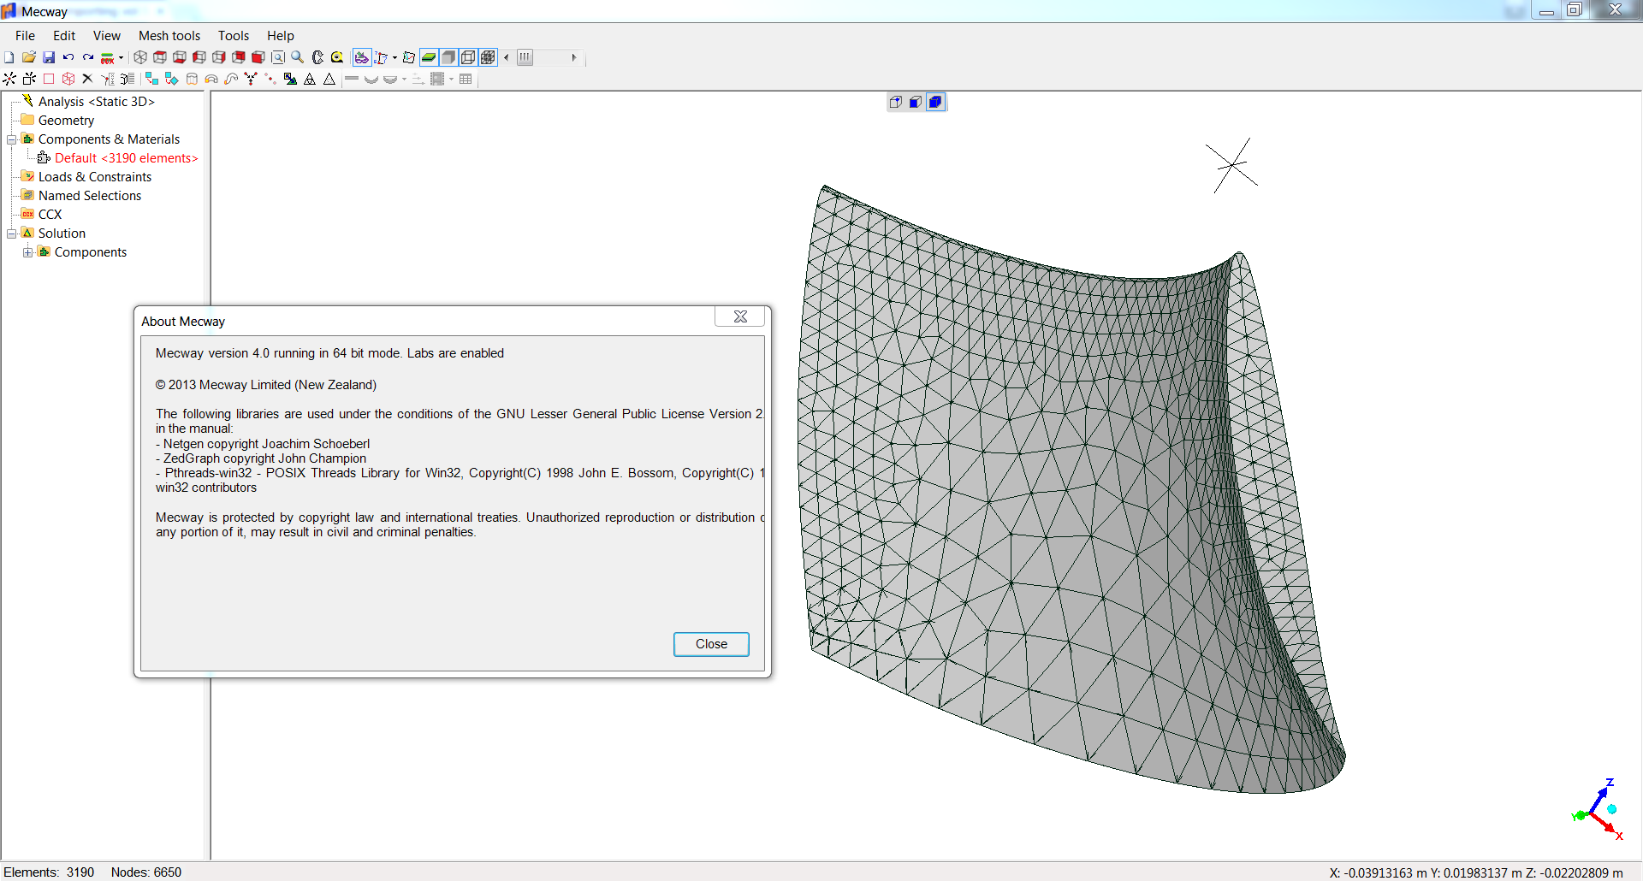Select Geometry in the model tree
The image size is (1643, 881).
pyautogui.click(x=66, y=121)
